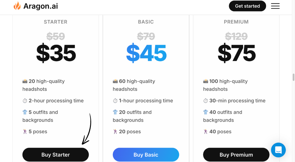This screenshot has height=162, width=295.
Task: Buy the Basic plan
Action: click(146, 155)
